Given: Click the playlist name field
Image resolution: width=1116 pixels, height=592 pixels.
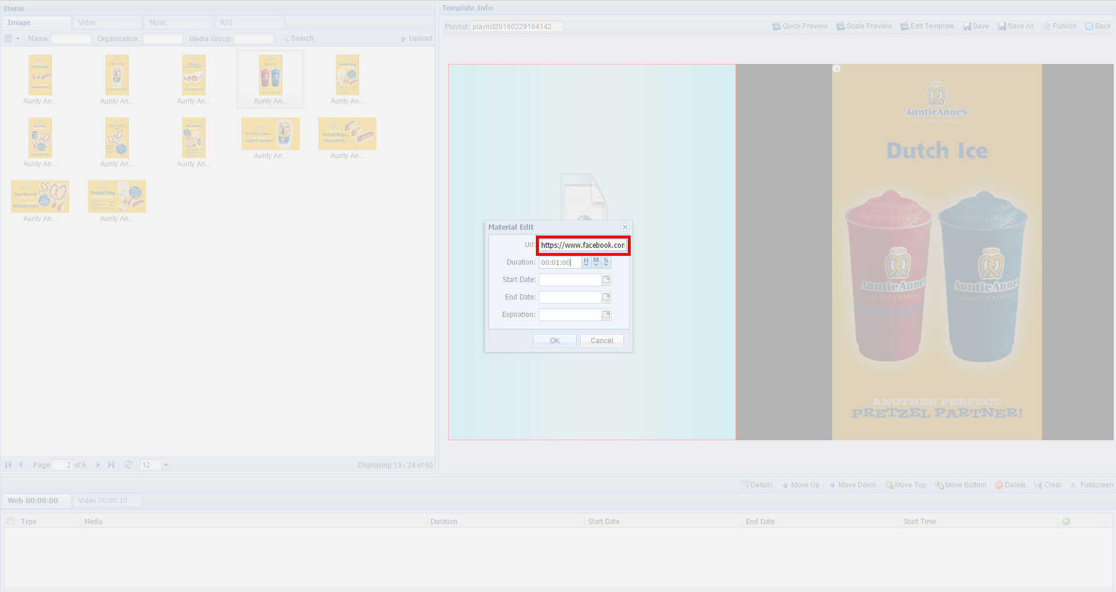Looking at the screenshot, I should tap(517, 26).
